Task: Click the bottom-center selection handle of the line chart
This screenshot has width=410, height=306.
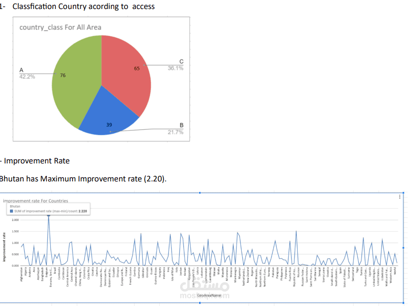Action: (200, 303)
